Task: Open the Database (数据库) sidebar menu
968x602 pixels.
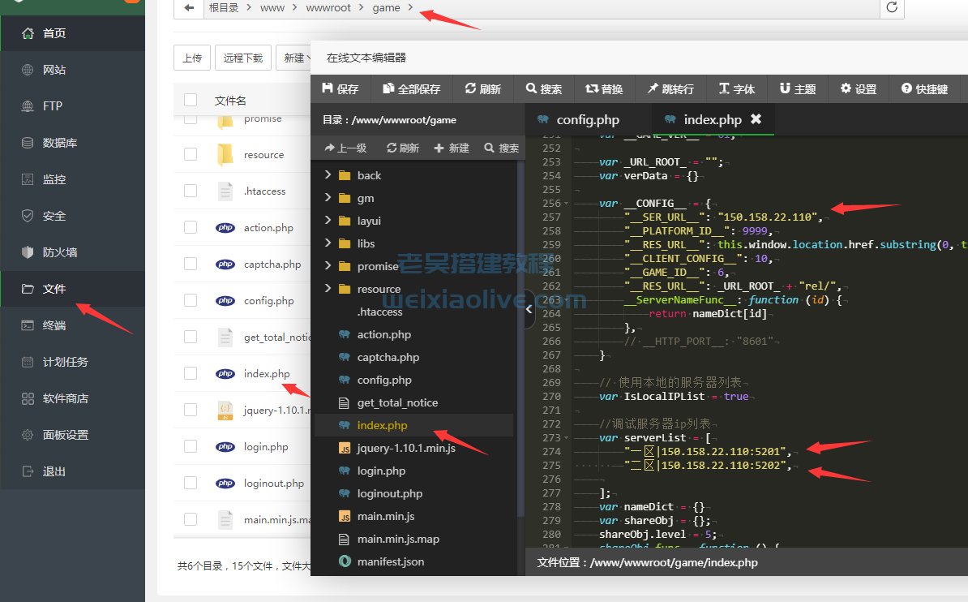Action: pyautogui.click(x=60, y=143)
